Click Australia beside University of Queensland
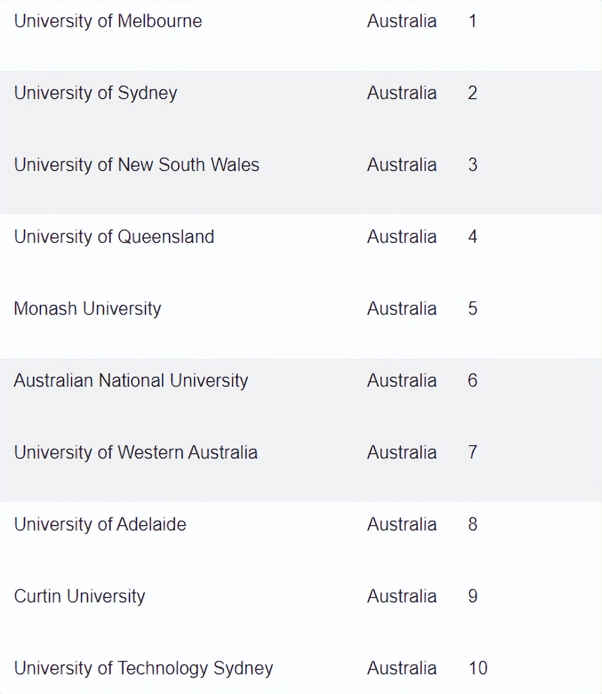The width and height of the screenshot is (602, 694). click(x=402, y=237)
